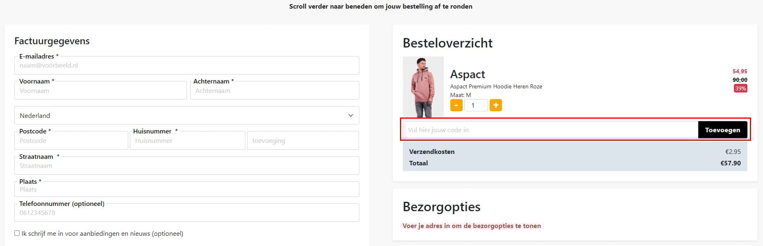Click the Huisnummer input field
This screenshot has width=763, height=246.
tap(187, 140)
